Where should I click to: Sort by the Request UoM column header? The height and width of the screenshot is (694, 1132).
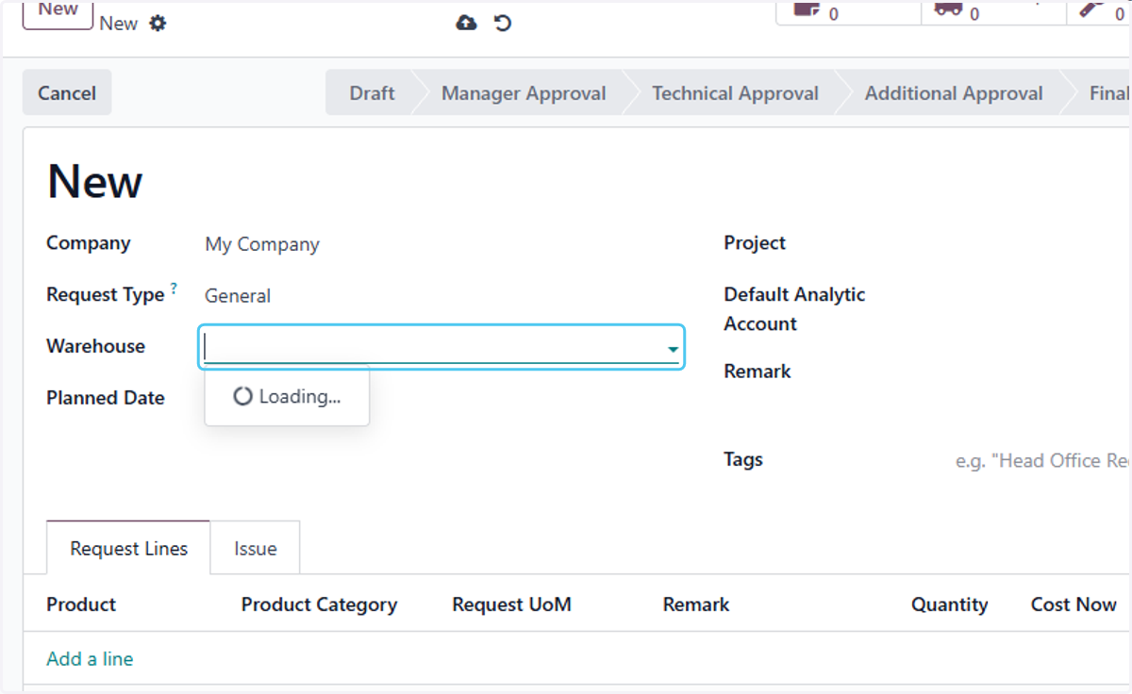511,604
